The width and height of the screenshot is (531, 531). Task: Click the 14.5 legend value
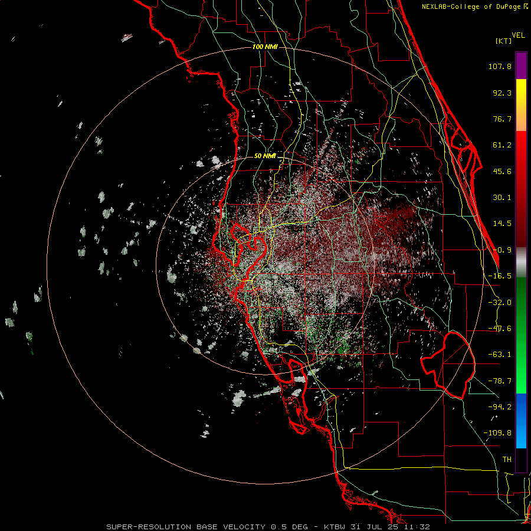coord(502,224)
